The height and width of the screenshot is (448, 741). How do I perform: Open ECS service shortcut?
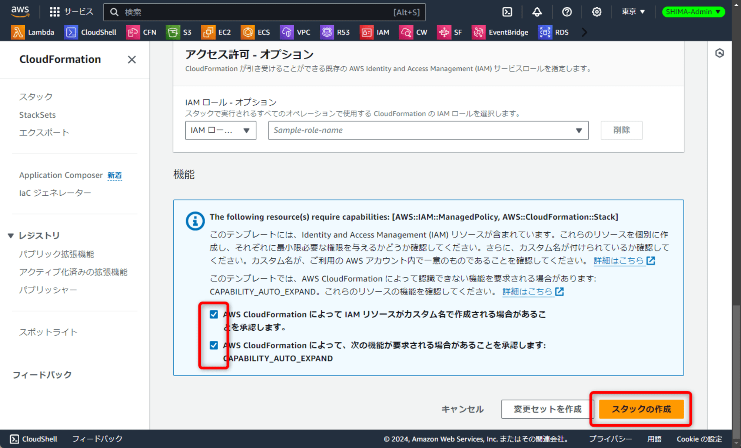click(255, 32)
